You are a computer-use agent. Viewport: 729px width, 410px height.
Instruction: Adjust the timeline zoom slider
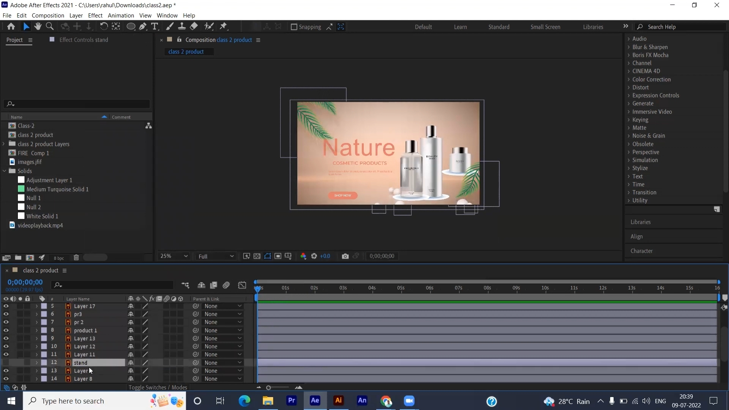(268, 388)
